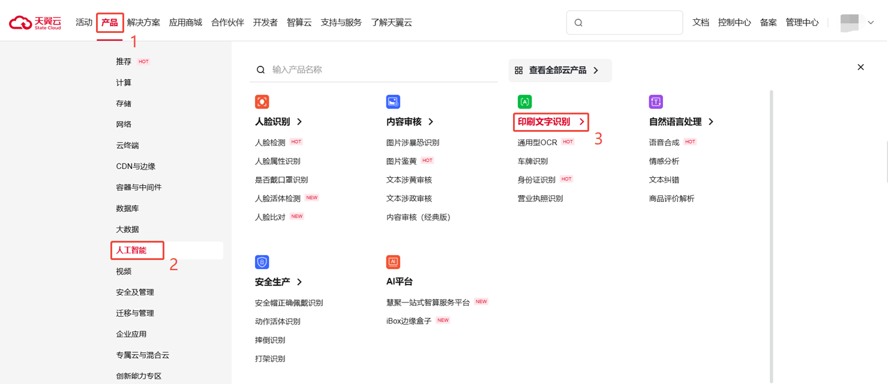Expand 自然语言处理 category chevron
Image resolution: width=888 pixels, height=384 pixels.
[711, 122]
